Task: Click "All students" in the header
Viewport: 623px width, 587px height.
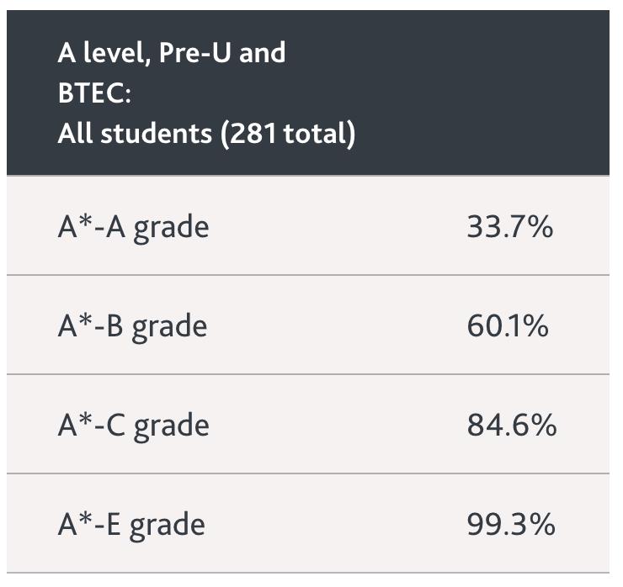Action: tap(135, 133)
